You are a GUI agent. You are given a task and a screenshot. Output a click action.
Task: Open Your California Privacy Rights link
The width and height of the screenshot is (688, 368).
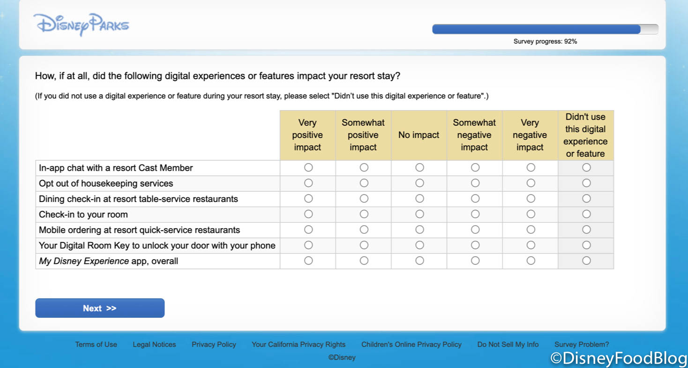click(x=299, y=345)
